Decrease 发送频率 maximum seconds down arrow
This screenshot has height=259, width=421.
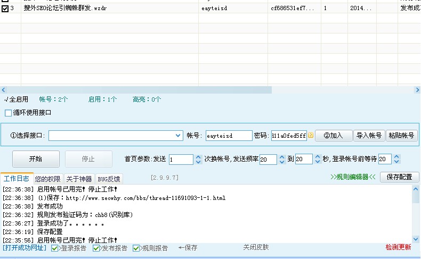(x=318, y=162)
